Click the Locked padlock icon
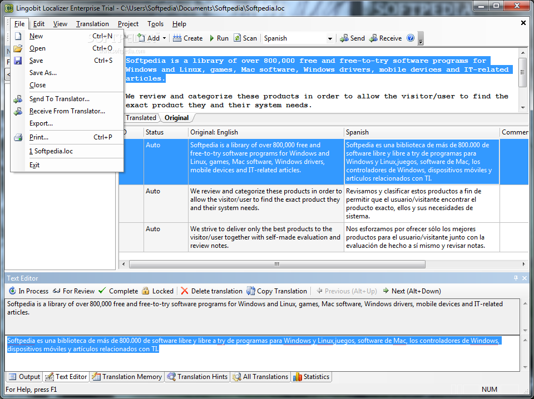Viewport: 534px width, 399px height. (x=145, y=291)
